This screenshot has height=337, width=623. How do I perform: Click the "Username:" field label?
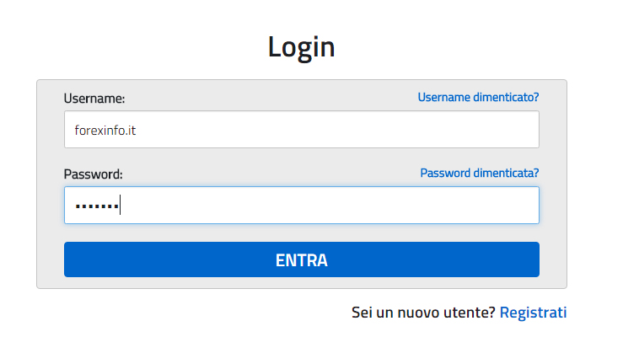coord(94,99)
